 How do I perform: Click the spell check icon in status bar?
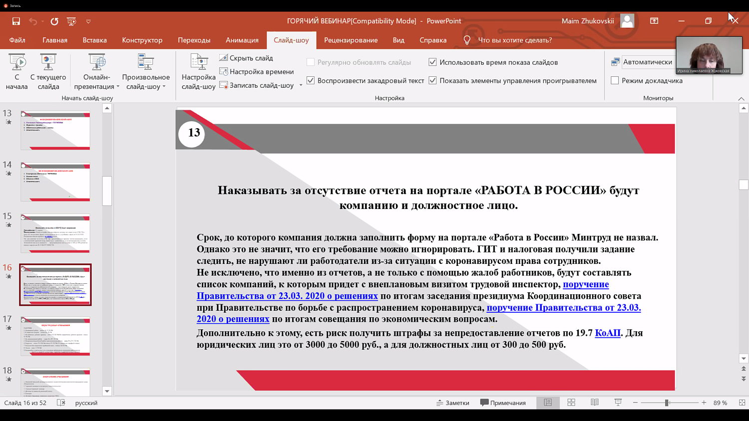tap(61, 403)
